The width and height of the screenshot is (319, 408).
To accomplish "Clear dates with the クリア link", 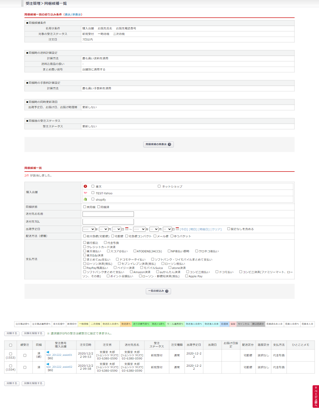I will (x=216, y=229).
